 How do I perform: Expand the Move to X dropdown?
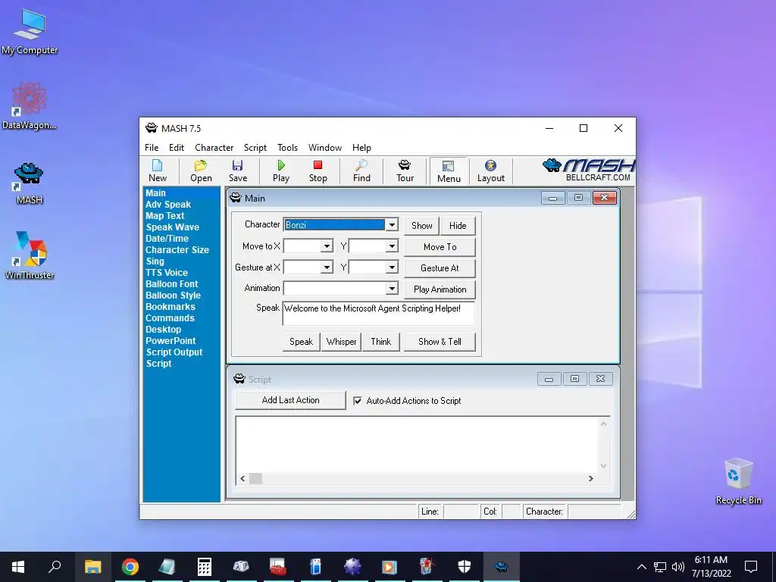[327, 246]
